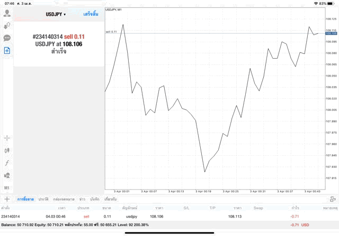Select the crosshair cursor tool
Screen dimensions: 339x236
(7, 138)
